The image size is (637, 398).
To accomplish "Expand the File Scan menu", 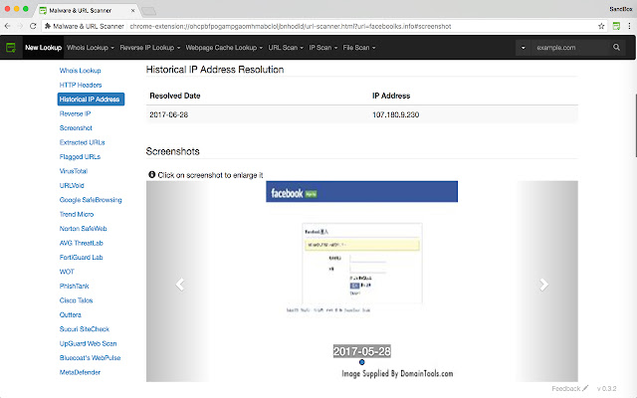I will pos(358,48).
